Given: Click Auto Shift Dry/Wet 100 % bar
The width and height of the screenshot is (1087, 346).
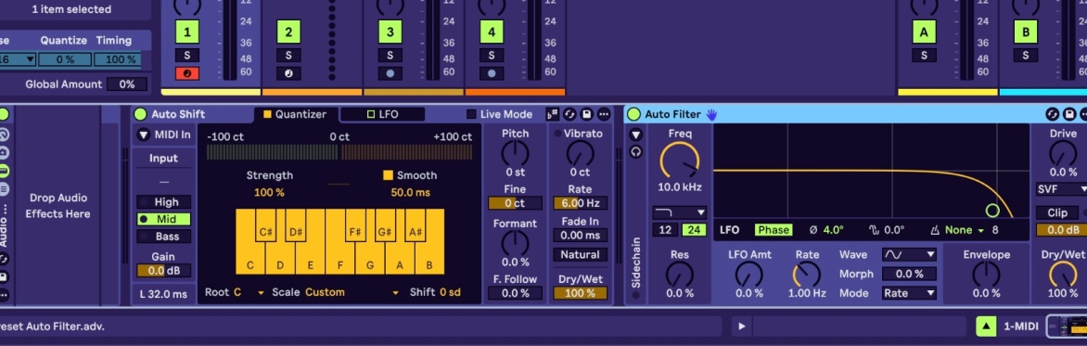Looking at the screenshot, I should (x=581, y=293).
